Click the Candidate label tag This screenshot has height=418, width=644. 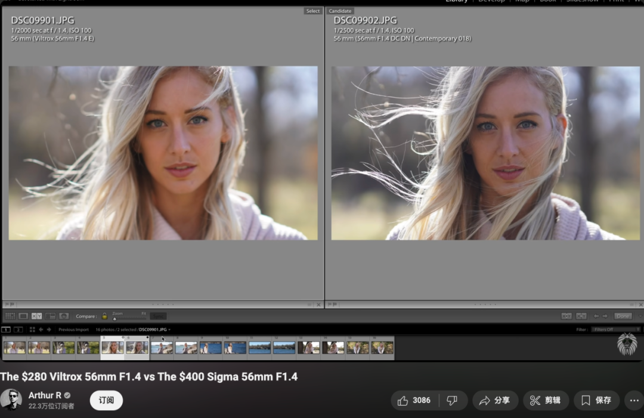pyautogui.click(x=340, y=11)
